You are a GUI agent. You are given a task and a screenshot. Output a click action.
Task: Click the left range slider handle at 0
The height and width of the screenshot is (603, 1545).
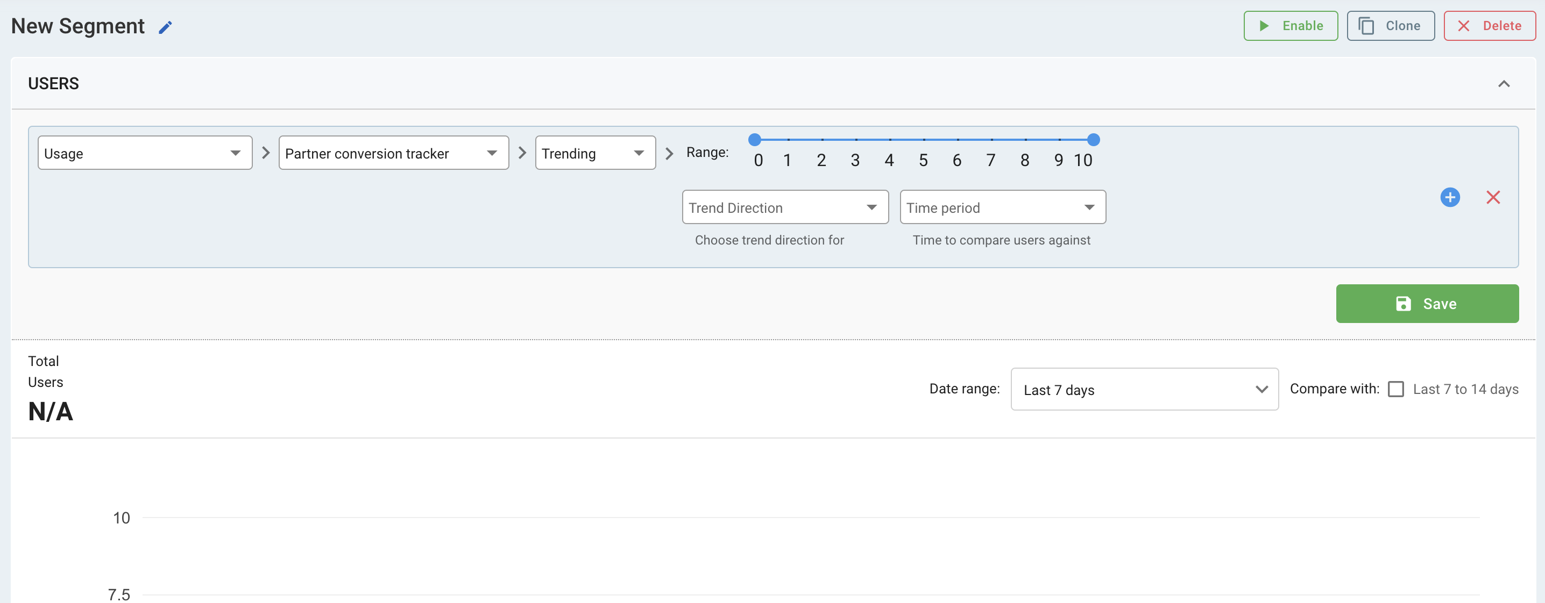755,140
